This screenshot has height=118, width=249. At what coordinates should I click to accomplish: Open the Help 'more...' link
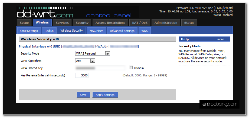(222, 39)
